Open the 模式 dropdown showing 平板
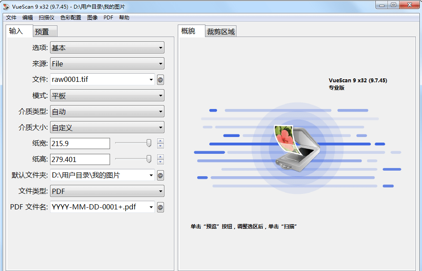This screenshot has height=271, width=422. pos(107,96)
